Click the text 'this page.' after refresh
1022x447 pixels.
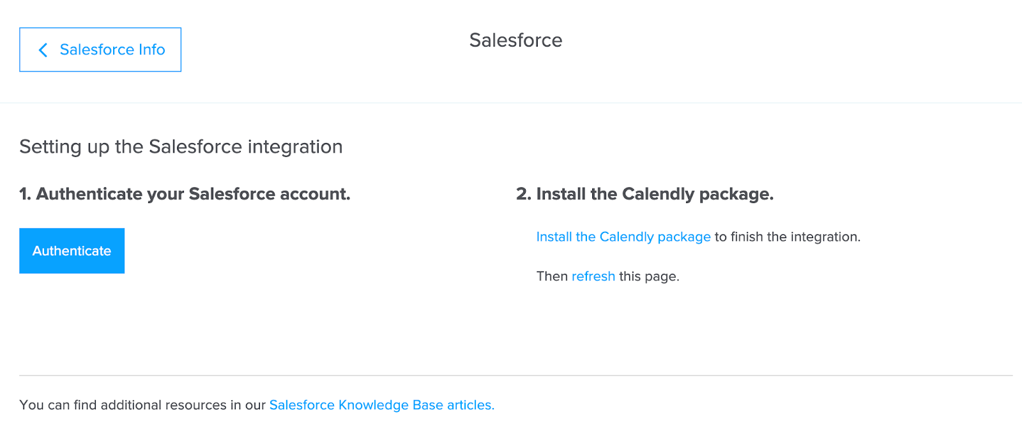point(648,277)
